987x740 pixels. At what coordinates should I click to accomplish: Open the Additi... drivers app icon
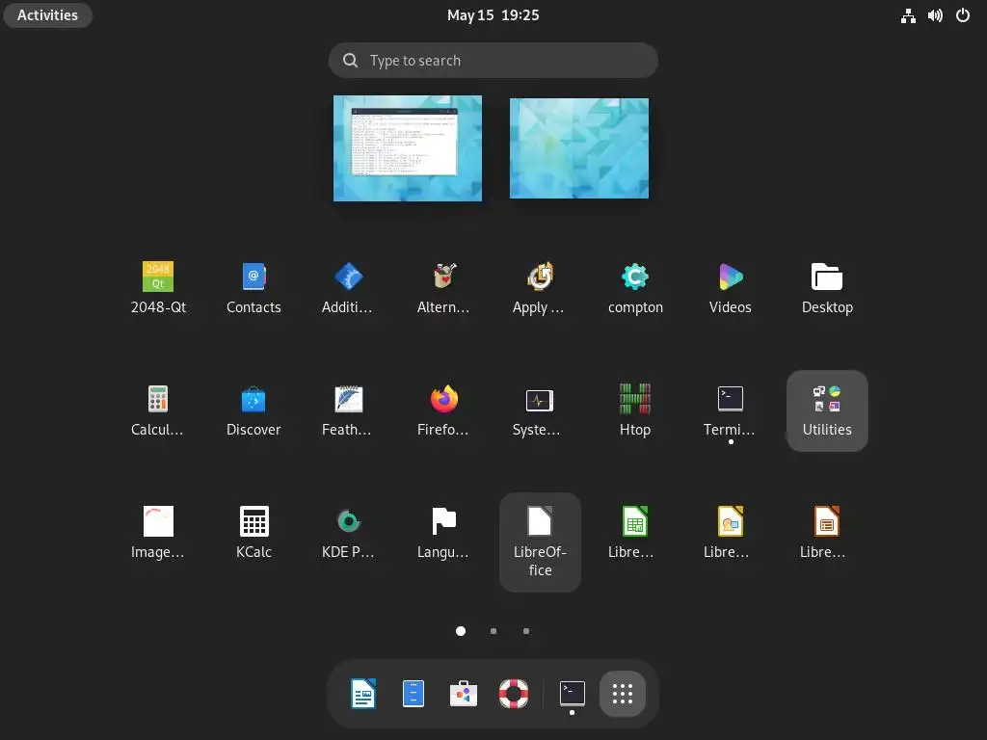tap(348, 287)
